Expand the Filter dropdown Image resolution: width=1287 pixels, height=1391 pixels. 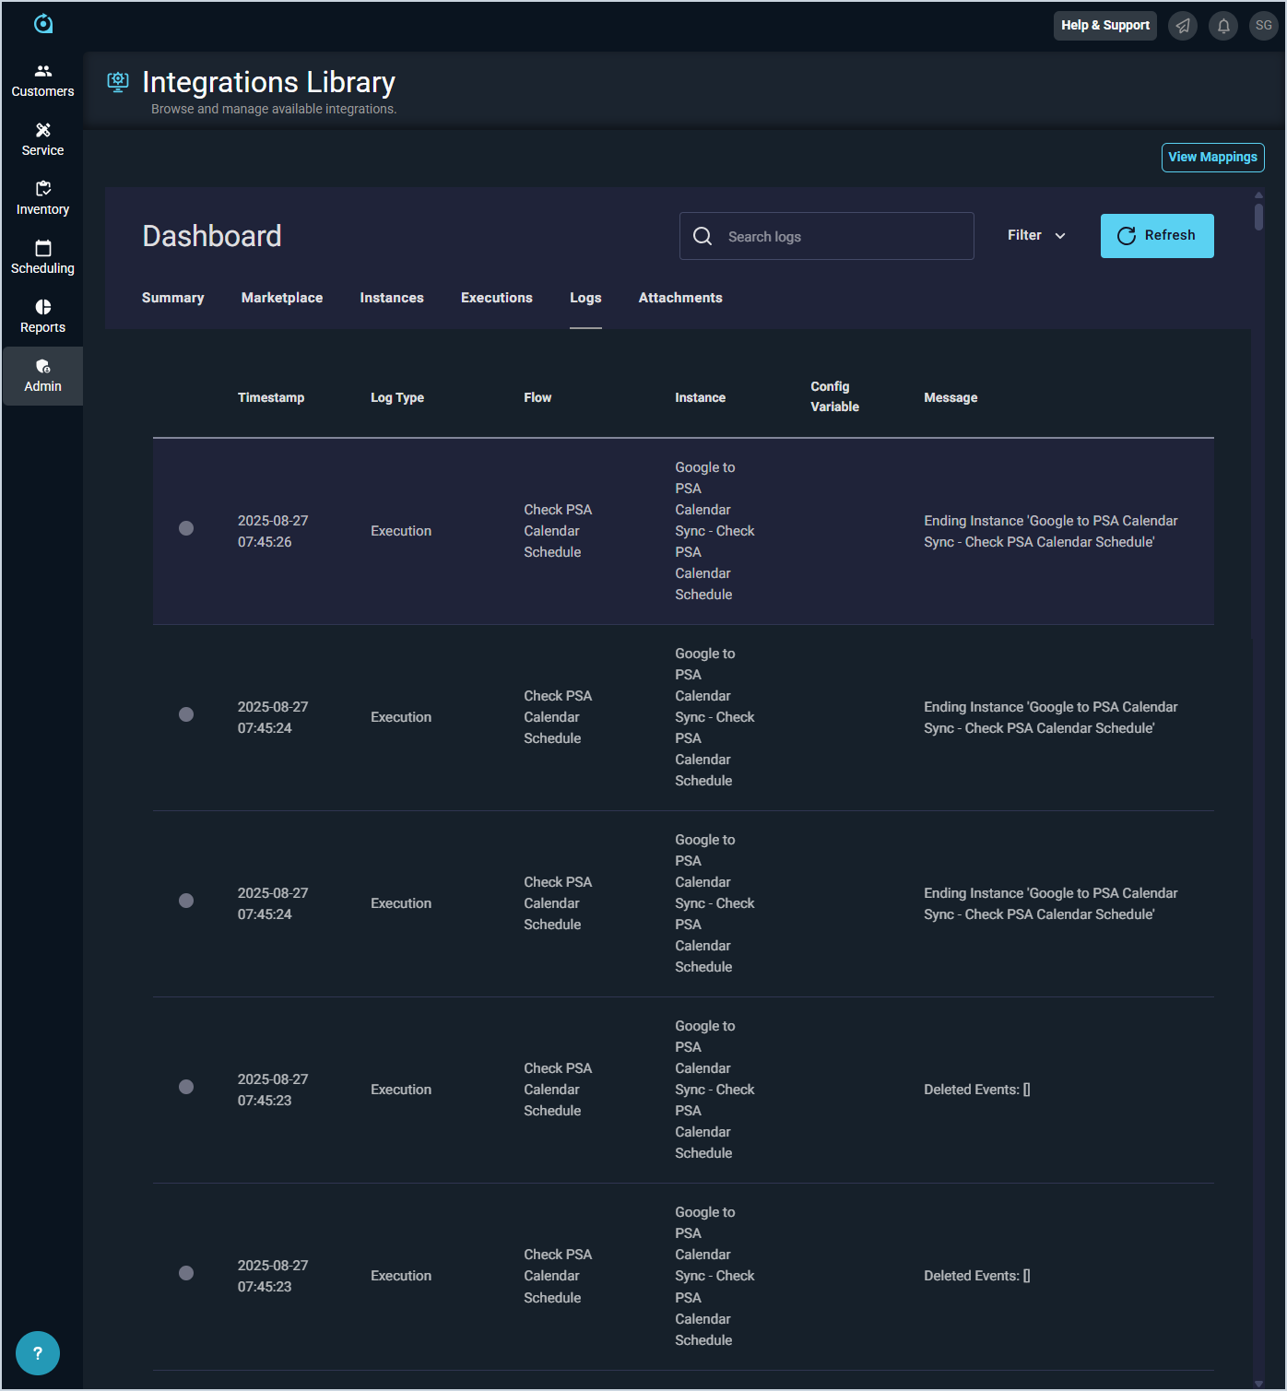point(1036,236)
